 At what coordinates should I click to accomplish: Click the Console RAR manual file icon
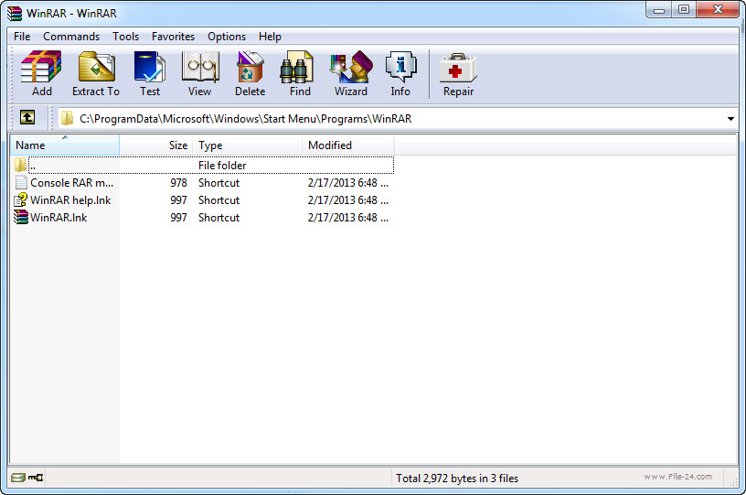[x=21, y=182]
